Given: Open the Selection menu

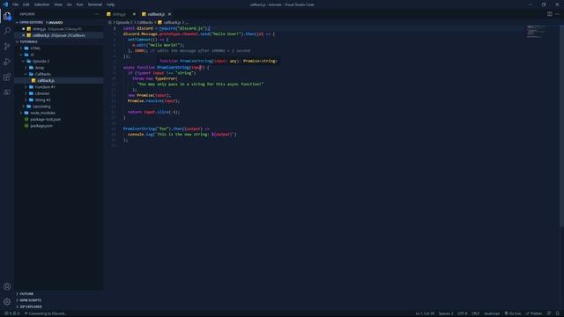Looking at the screenshot, I should [x=41, y=4].
